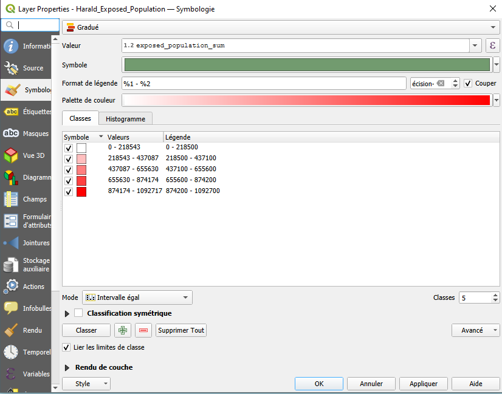
Task: Select the Source wrench icon
Action: pos(11,68)
